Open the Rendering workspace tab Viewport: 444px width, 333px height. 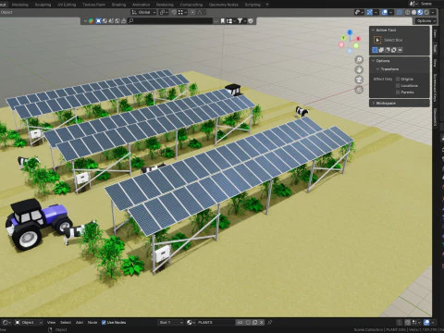point(165,5)
